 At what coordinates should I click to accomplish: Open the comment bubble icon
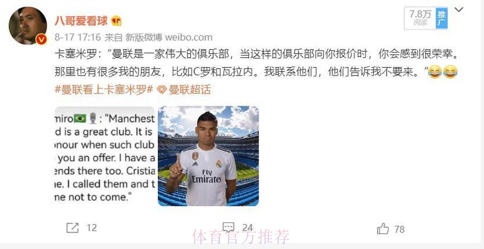click(229, 227)
